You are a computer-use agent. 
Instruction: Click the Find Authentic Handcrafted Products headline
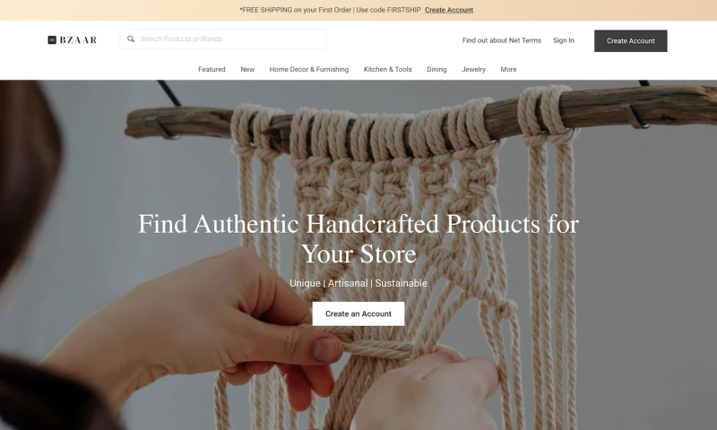(358, 238)
